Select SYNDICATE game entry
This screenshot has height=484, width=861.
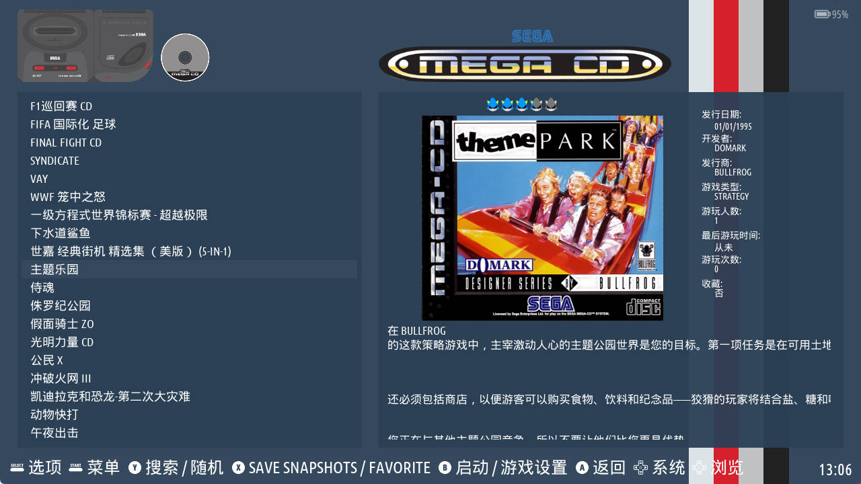tap(189, 161)
